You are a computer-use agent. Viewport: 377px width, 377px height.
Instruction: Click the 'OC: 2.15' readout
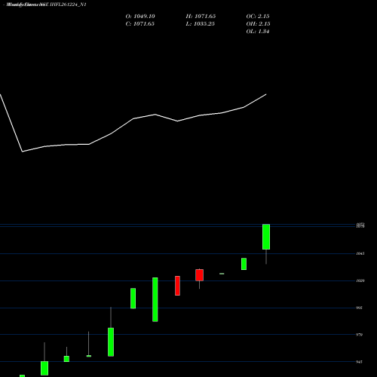click(x=258, y=17)
